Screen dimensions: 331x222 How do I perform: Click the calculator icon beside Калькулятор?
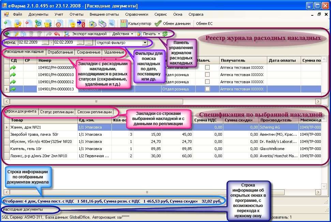point(123,24)
